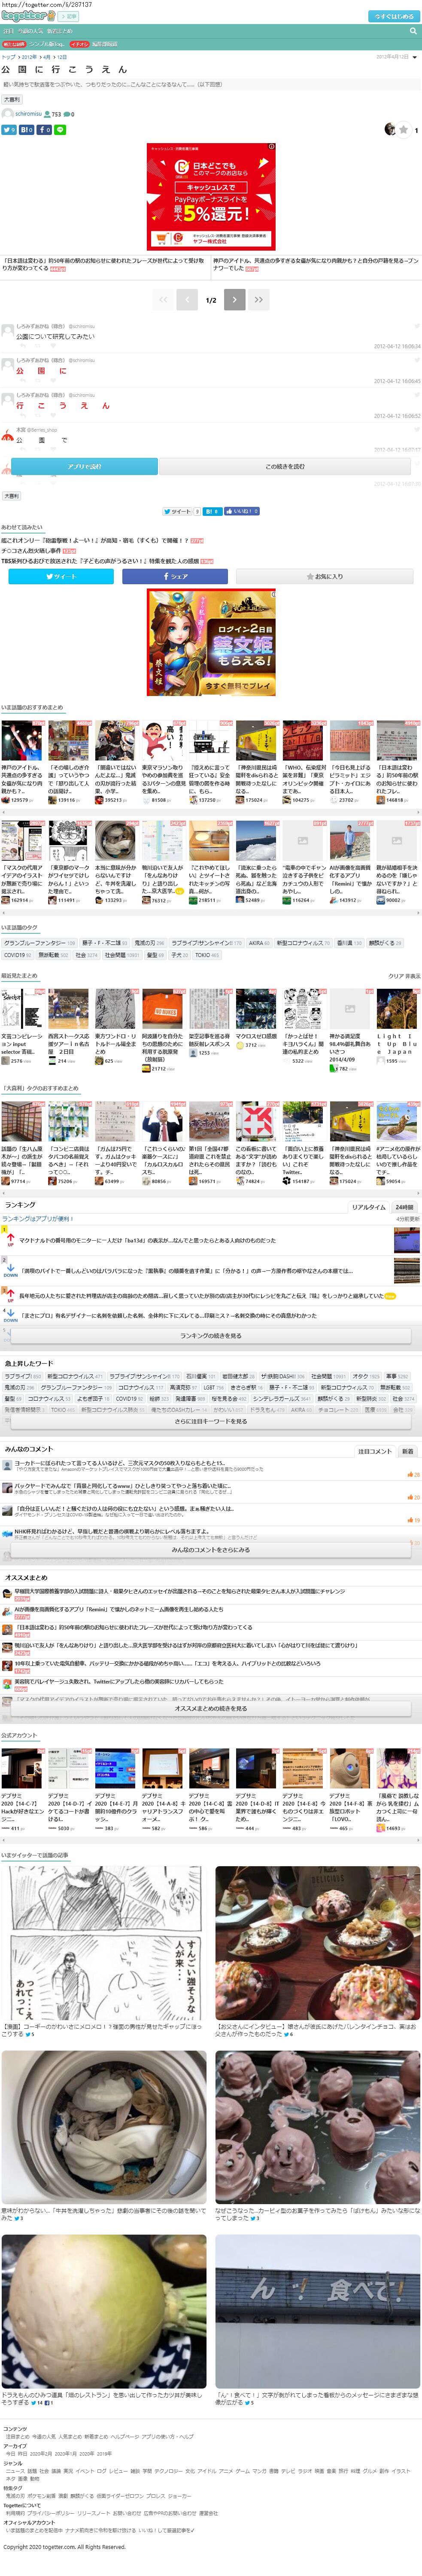Click the game advertisement with ログイン2日目 text
The height and width of the screenshot is (2576, 422).
point(210,642)
